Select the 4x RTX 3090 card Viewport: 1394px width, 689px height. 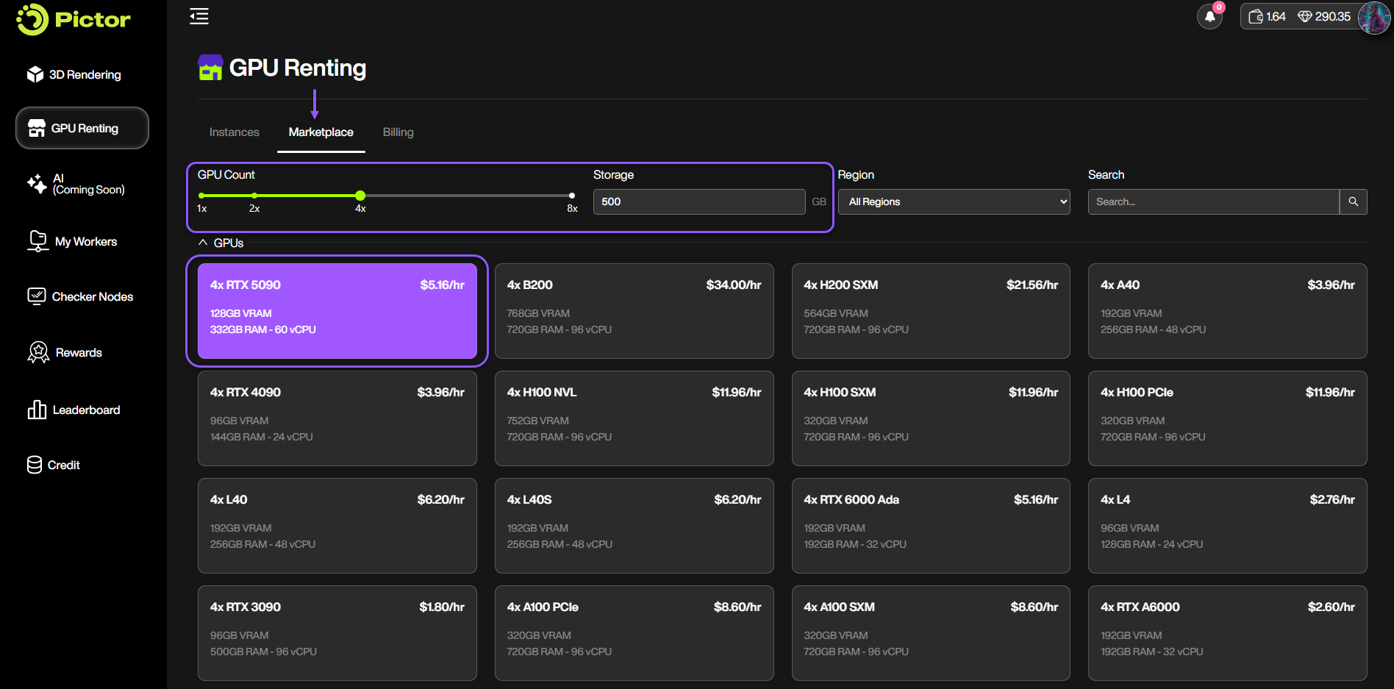pyautogui.click(x=337, y=632)
